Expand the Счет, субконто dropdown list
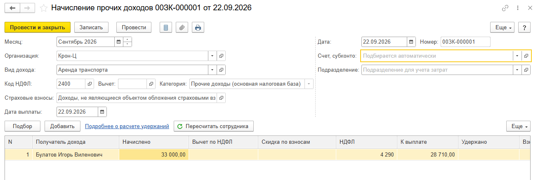 (517, 56)
